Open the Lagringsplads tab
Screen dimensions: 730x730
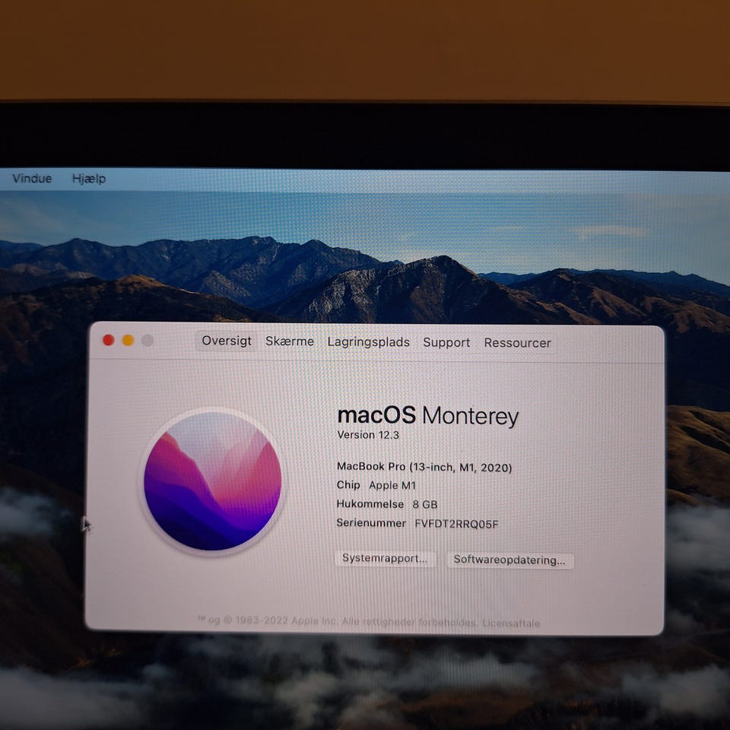coord(368,342)
